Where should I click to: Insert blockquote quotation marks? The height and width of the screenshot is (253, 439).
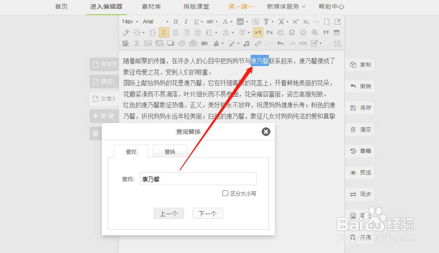[x=326, y=33]
